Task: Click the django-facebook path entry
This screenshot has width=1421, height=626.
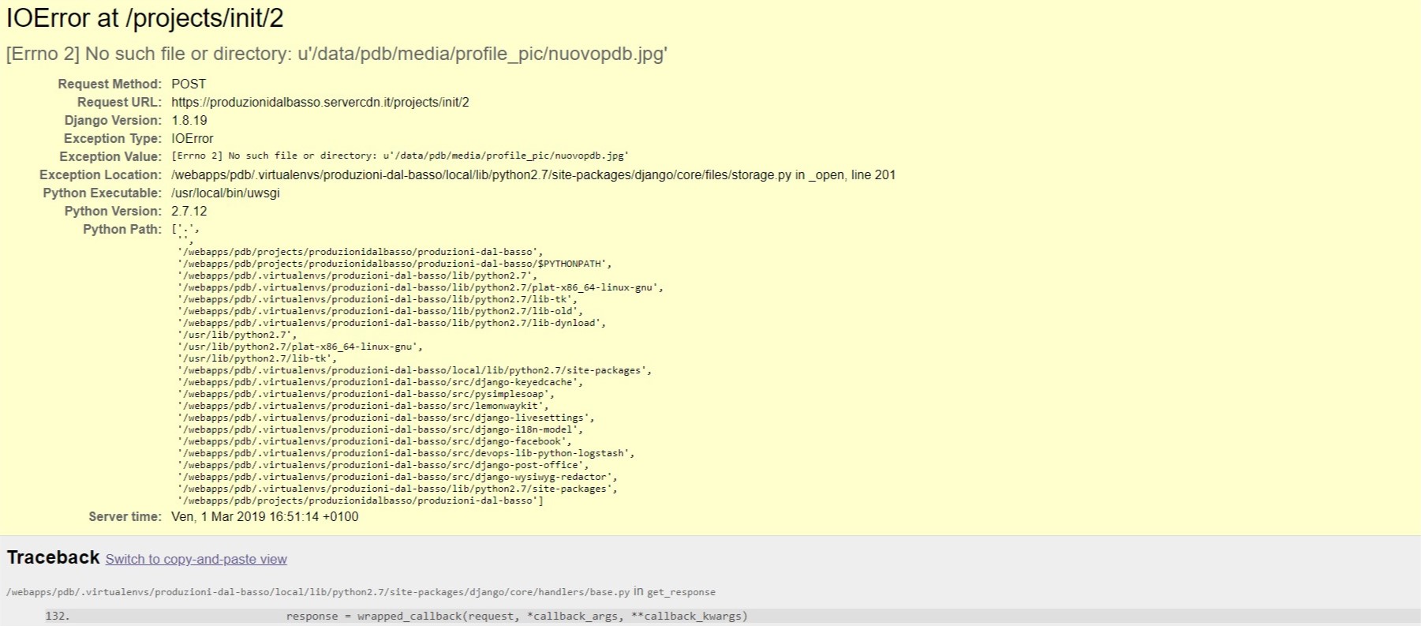Action: click(375, 441)
